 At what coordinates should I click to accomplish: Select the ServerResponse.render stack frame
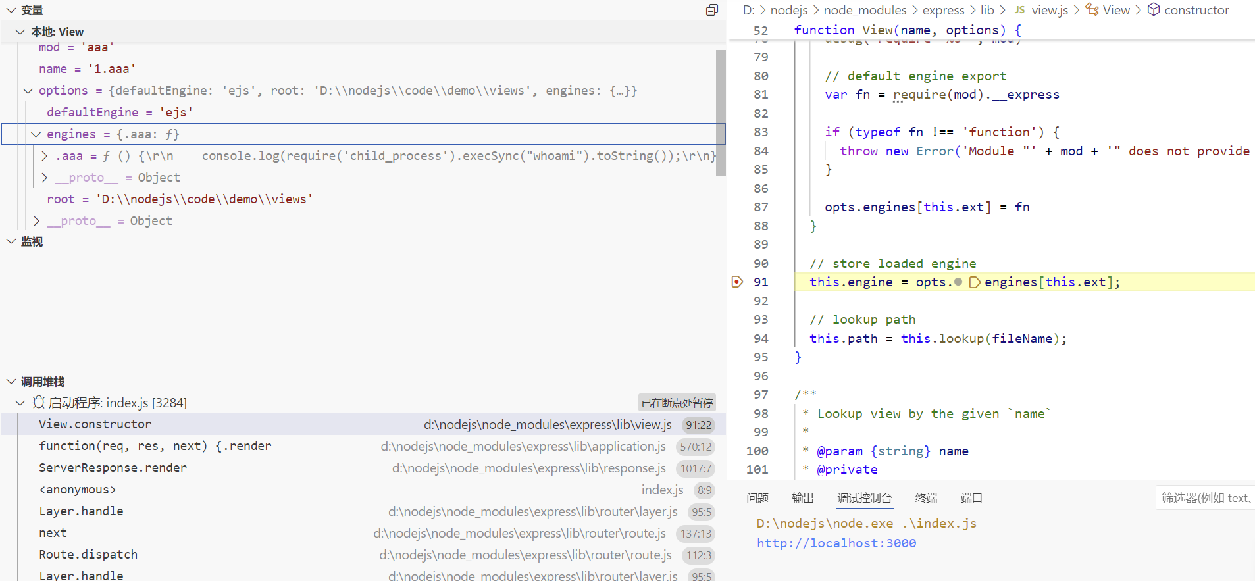[x=113, y=468]
